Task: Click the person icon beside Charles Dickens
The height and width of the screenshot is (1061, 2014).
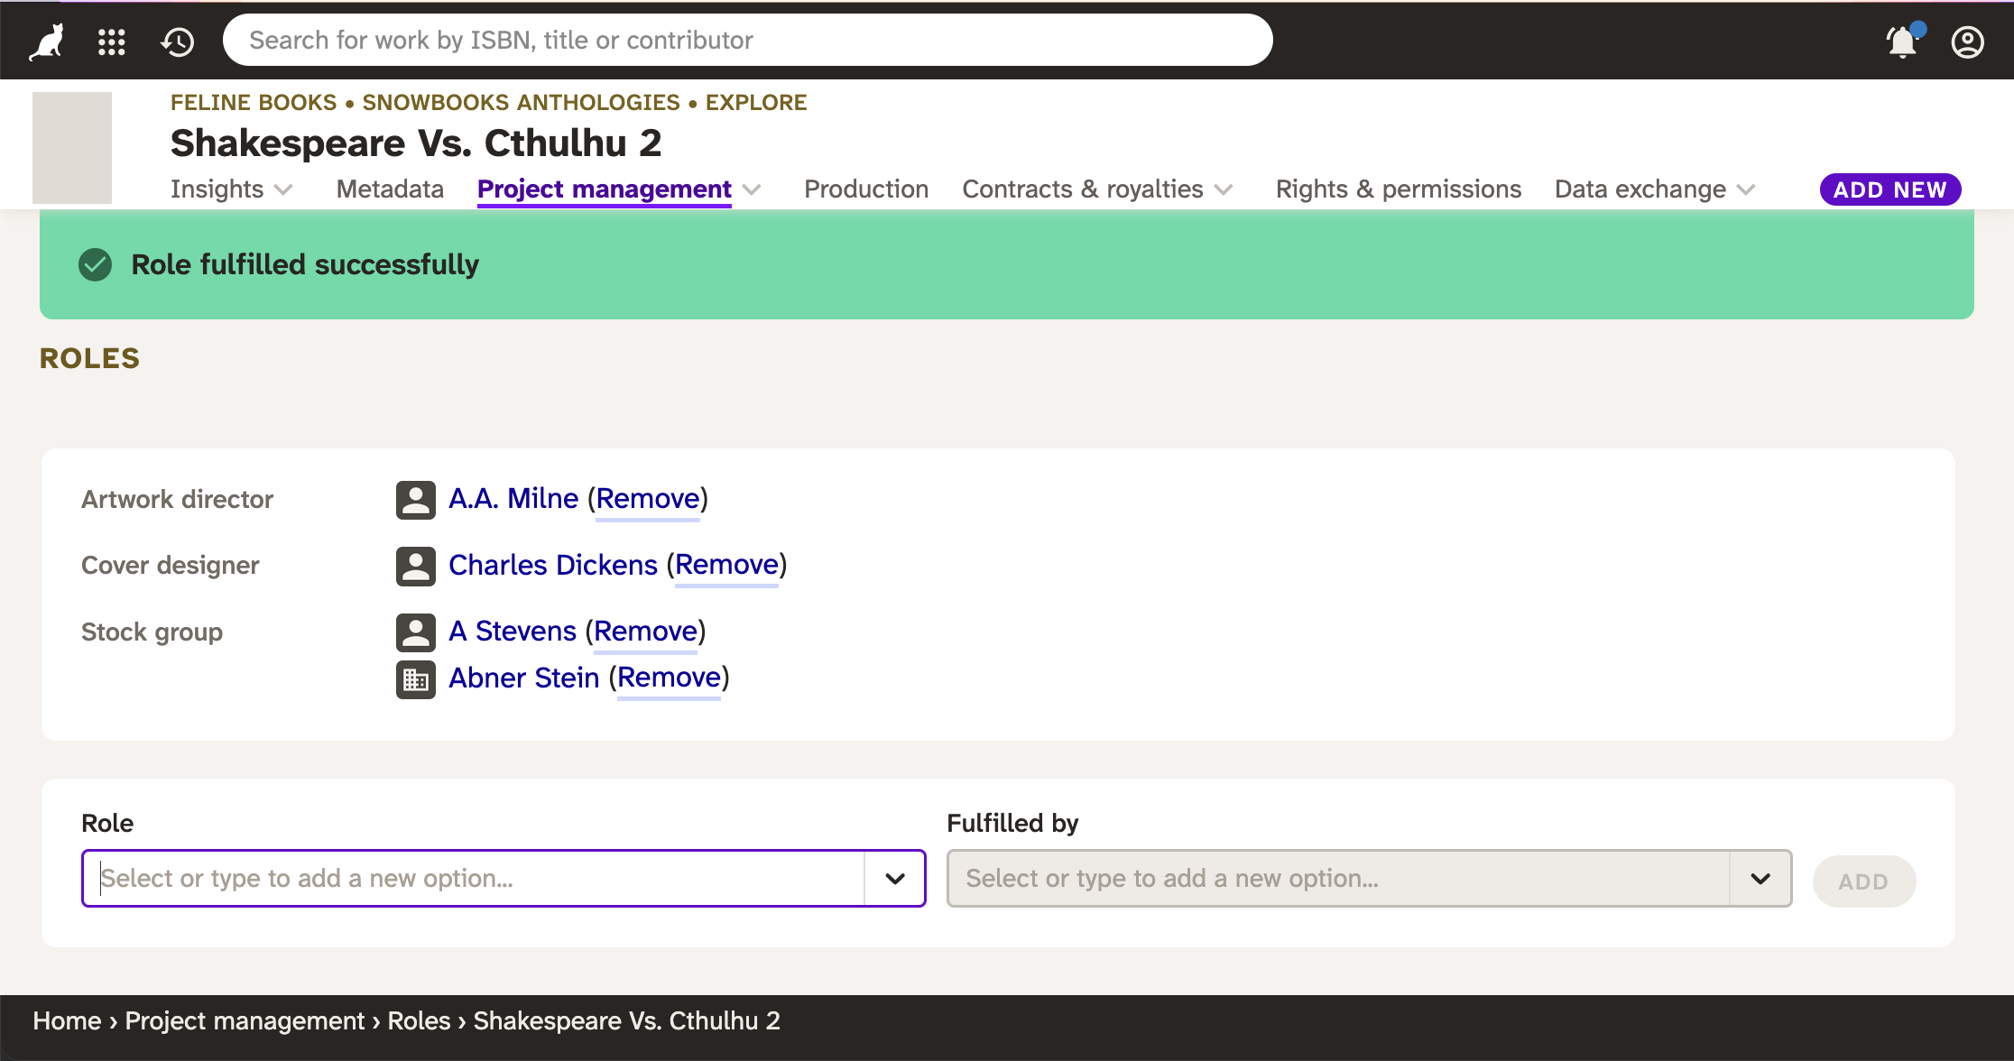Action: point(415,566)
